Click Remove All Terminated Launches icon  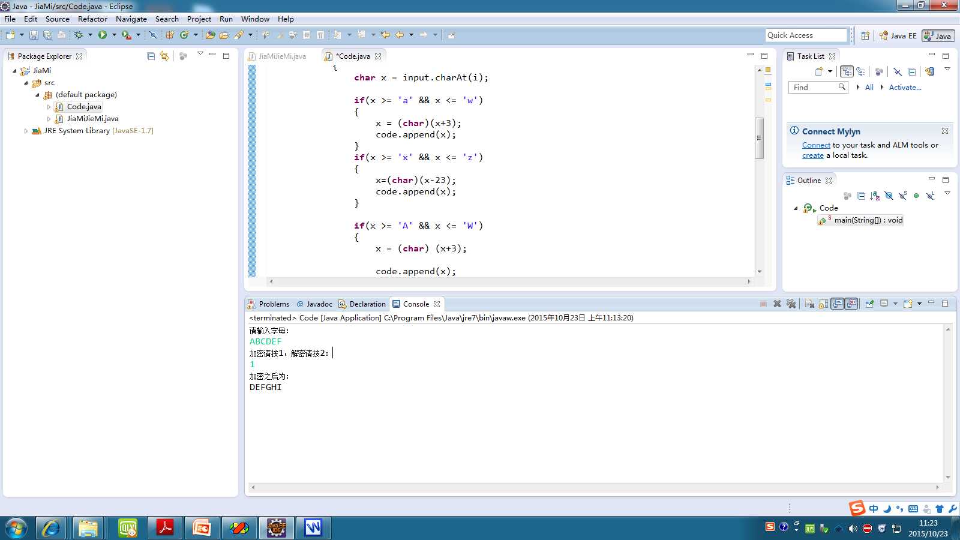tap(791, 304)
